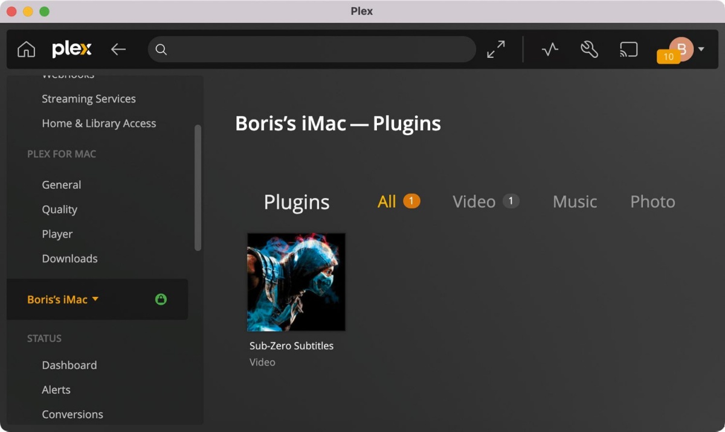The height and width of the screenshot is (432, 725).
Task: Click the macOS green zoom button
Action: [x=44, y=11]
